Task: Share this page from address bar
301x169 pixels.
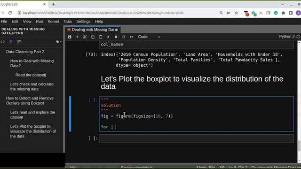Action: click(x=229, y=13)
